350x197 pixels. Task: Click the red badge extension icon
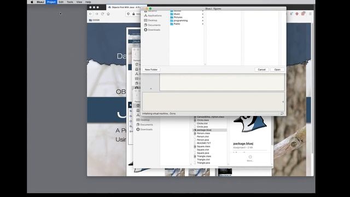tap(303, 14)
